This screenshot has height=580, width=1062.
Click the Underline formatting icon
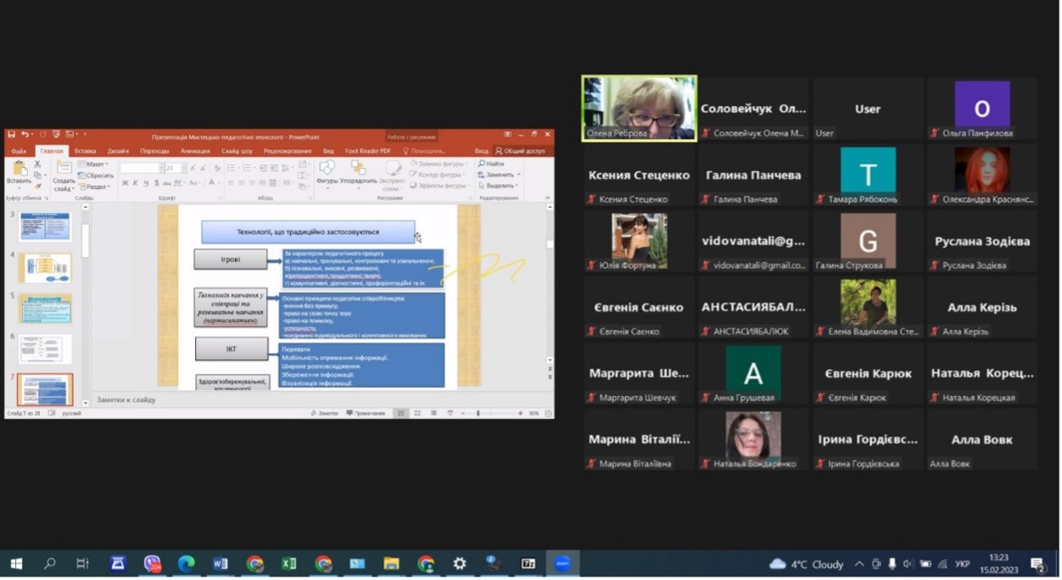(144, 182)
